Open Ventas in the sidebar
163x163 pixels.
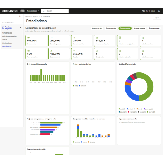[x=5, y=40]
